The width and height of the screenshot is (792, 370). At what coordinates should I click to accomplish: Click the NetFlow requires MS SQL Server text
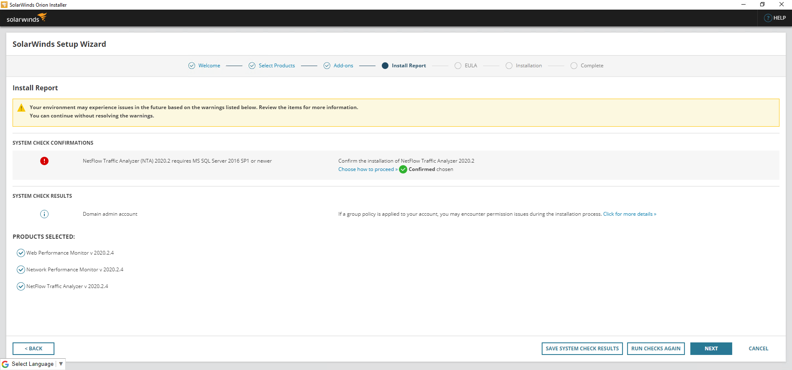pos(177,161)
